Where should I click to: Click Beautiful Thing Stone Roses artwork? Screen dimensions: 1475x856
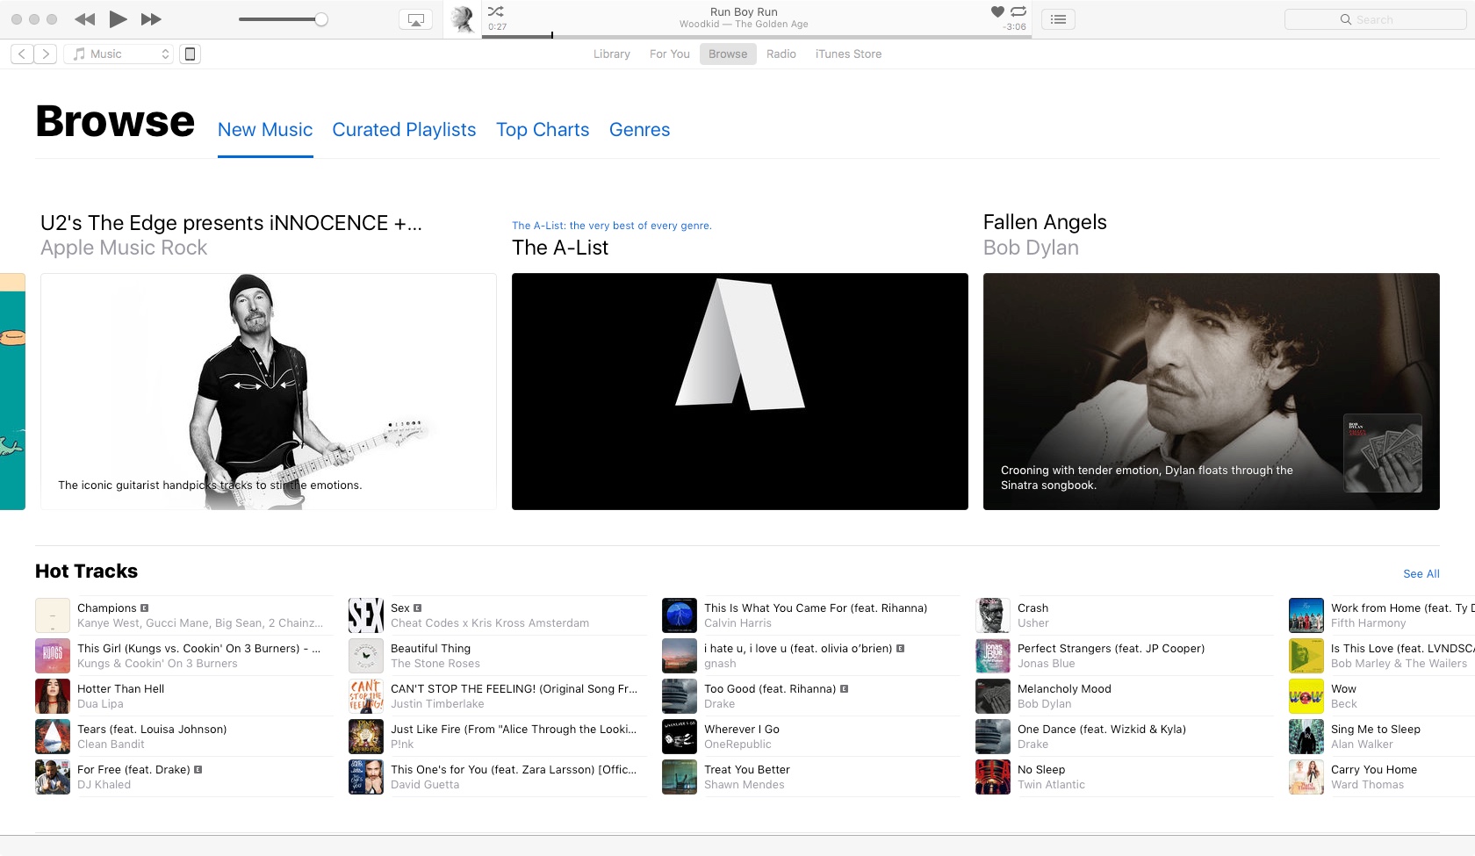(x=366, y=656)
